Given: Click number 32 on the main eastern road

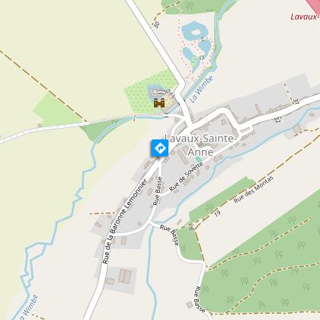Looking at the screenshot, I should click(x=277, y=120).
